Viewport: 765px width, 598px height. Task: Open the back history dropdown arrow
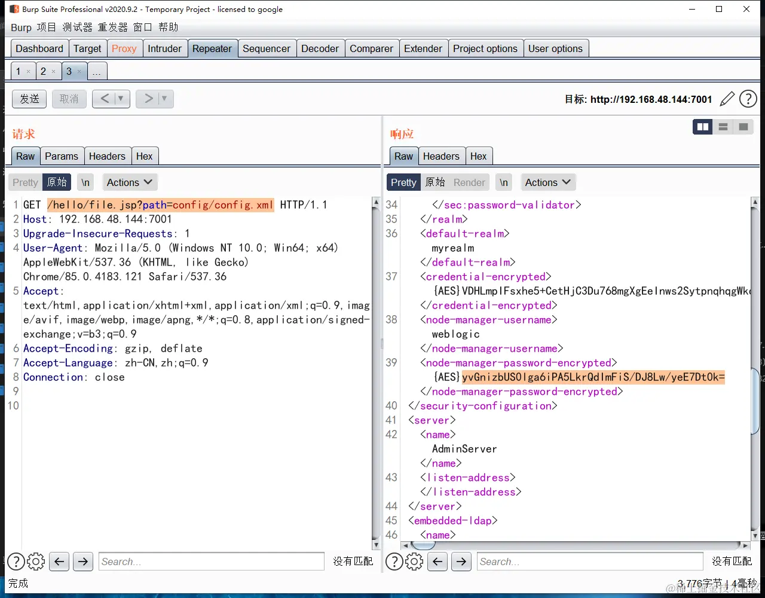pyautogui.click(x=121, y=99)
